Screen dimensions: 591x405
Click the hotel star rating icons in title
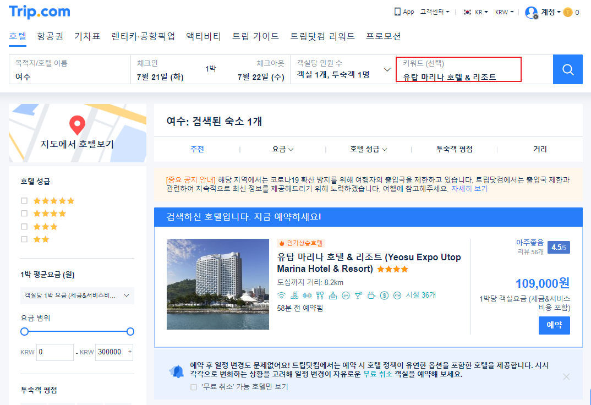[x=392, y=269]
